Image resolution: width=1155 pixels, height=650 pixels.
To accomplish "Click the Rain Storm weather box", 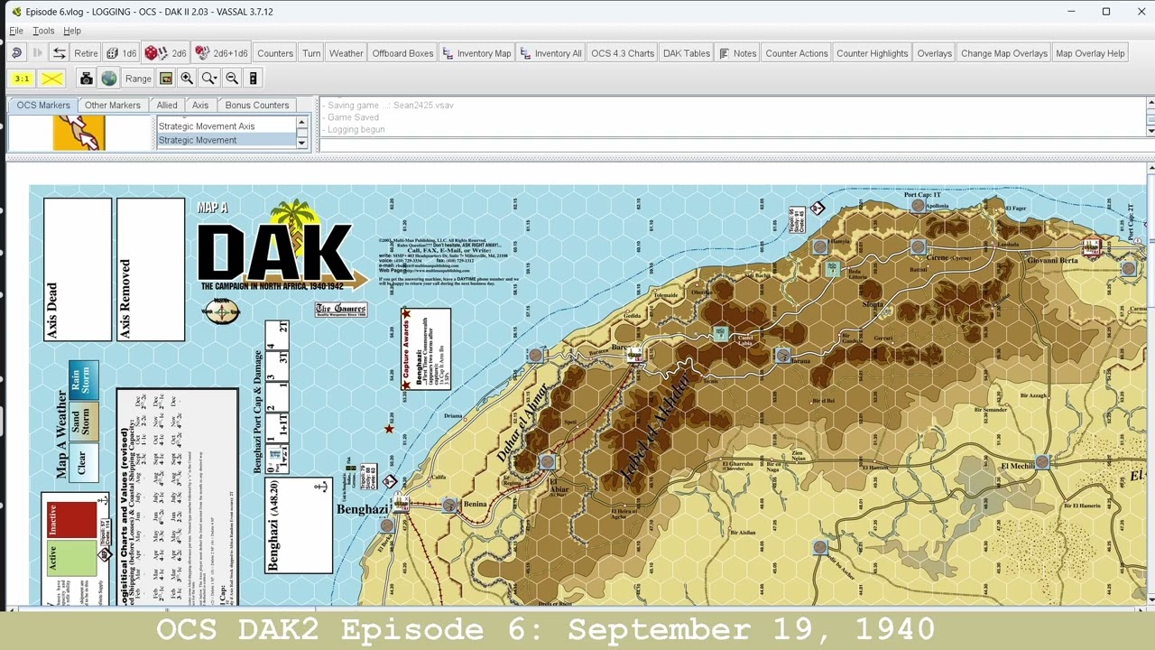I will coord(84,380).
